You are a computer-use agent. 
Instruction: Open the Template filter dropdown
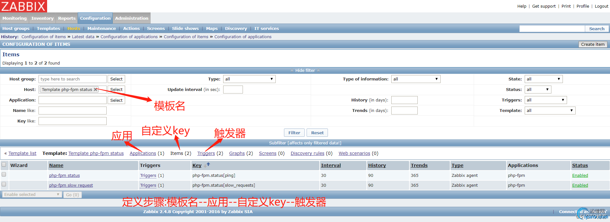[x=550, y=110]
